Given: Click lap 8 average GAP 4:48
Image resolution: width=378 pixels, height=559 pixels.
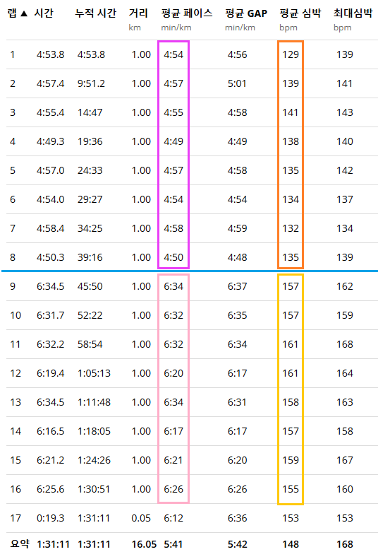Looking at the screenshot, I should click(x=237, y=257).
